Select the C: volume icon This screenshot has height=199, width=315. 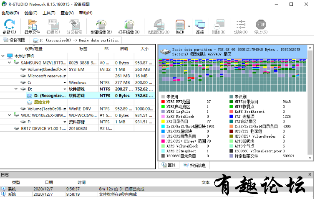coord(23,82)
